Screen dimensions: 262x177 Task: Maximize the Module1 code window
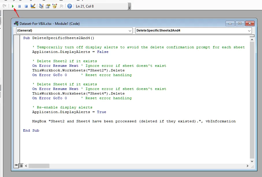pos(240,23)
